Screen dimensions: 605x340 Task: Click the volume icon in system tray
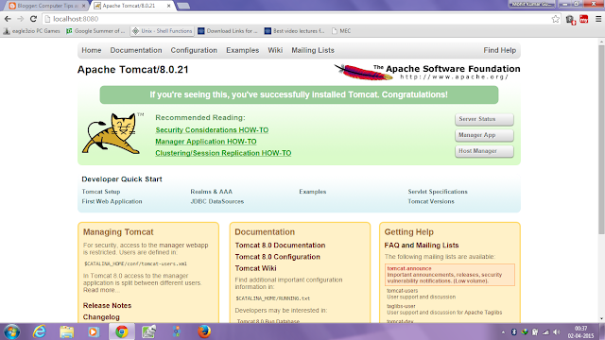point(556,331)
